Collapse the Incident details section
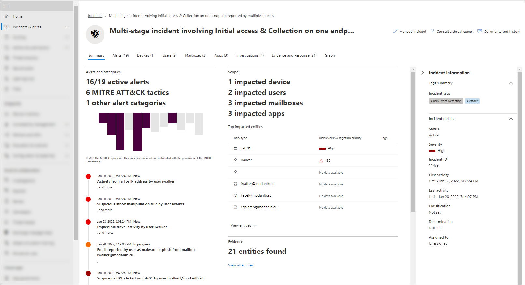Viewport: 525px width, 285px height. [511, 119]
